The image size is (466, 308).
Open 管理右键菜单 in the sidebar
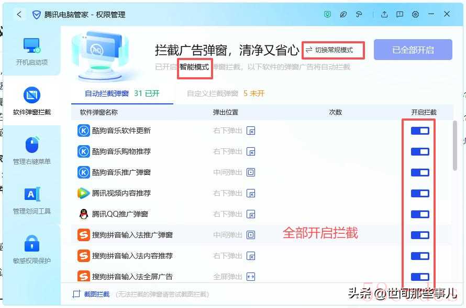click(32, 150)
